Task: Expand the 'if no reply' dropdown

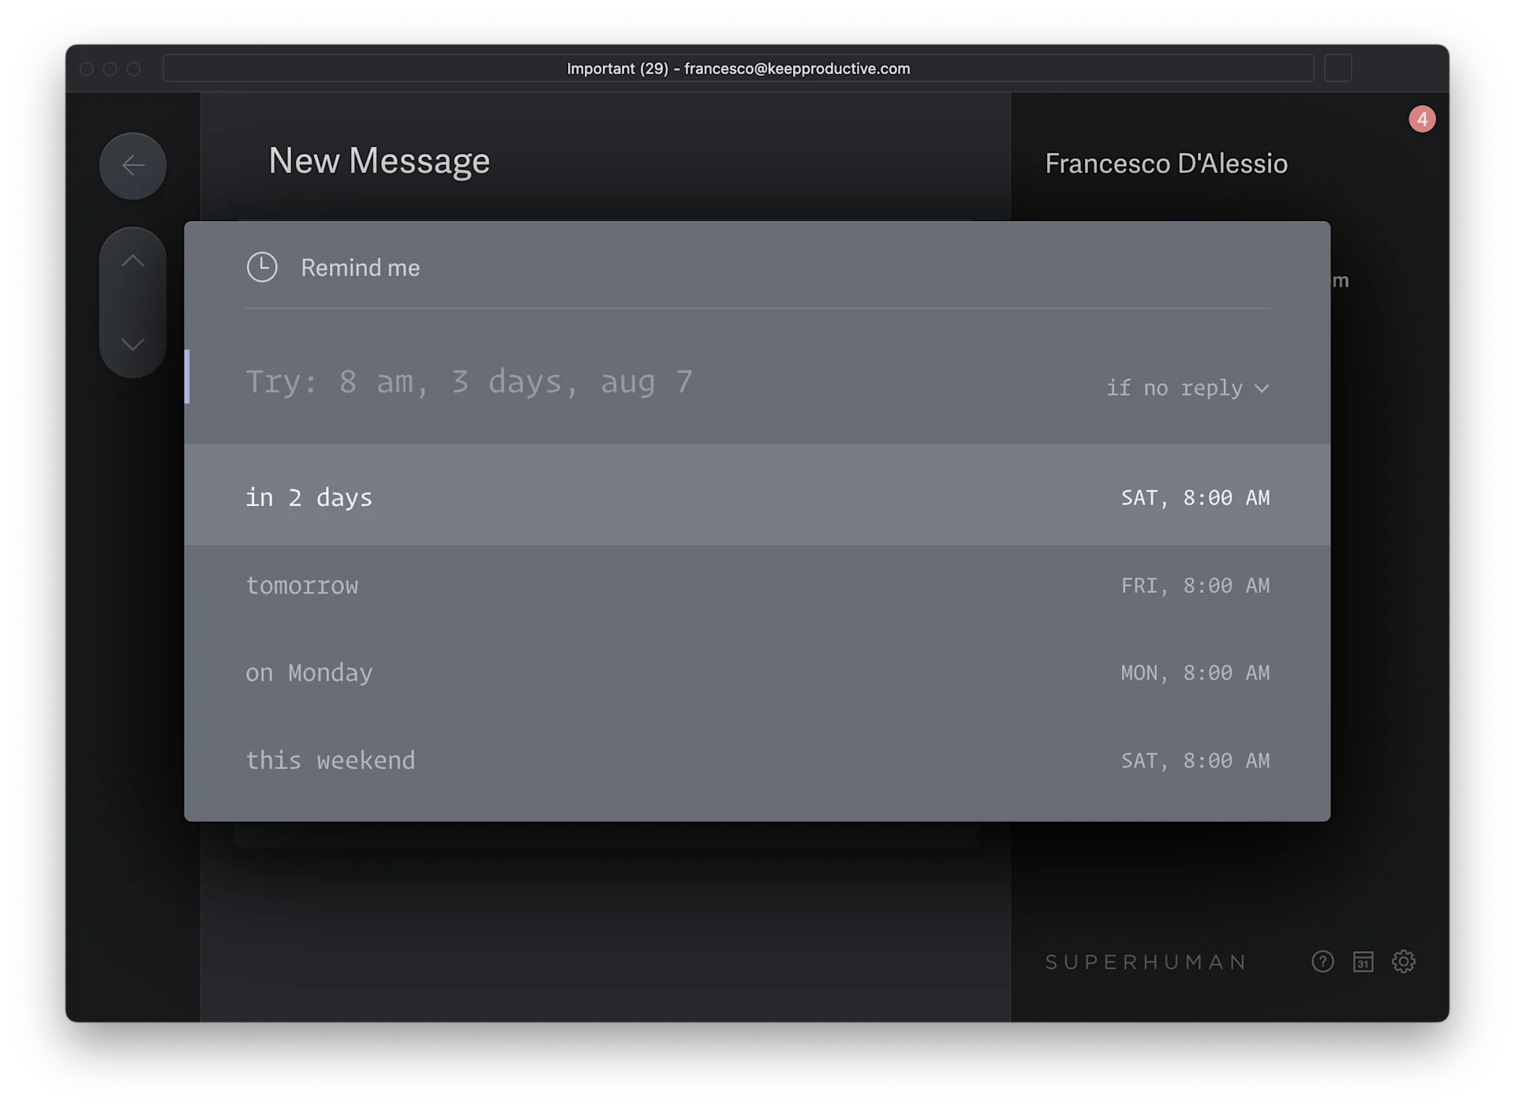Action: coord(1187,388)
